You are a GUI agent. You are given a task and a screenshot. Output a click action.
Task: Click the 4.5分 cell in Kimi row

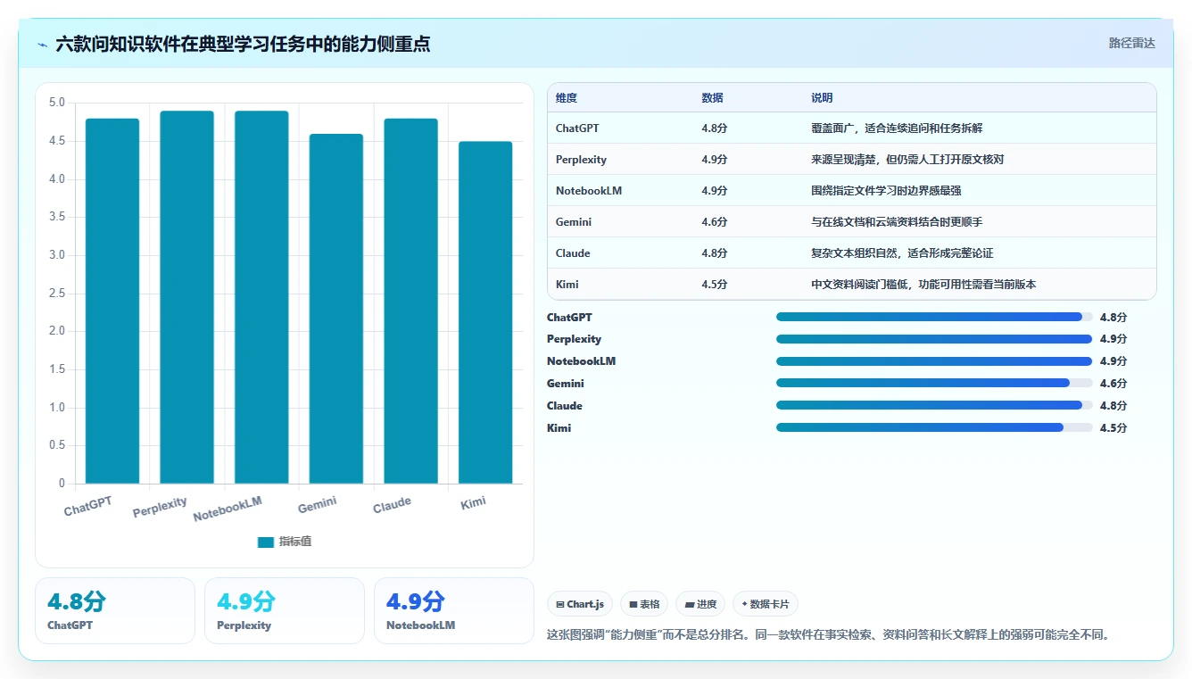[x=715, y=285]
